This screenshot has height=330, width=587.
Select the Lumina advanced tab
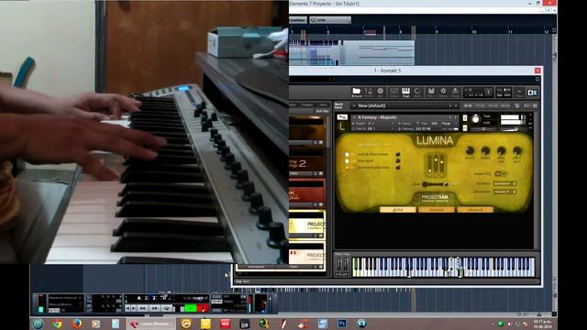coord(475,210)
